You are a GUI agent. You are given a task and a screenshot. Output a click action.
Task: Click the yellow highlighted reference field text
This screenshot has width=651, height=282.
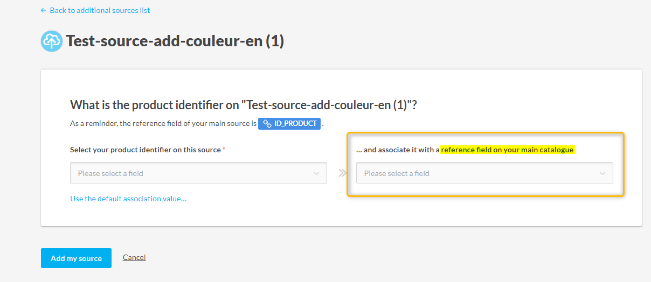[x=507, y=150]
